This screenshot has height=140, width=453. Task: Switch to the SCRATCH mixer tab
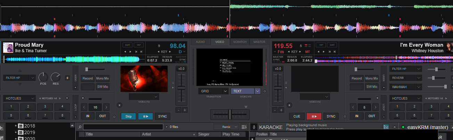click(240, 42)
